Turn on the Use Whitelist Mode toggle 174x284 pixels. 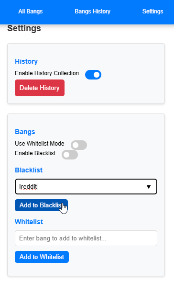click(79, 145)
